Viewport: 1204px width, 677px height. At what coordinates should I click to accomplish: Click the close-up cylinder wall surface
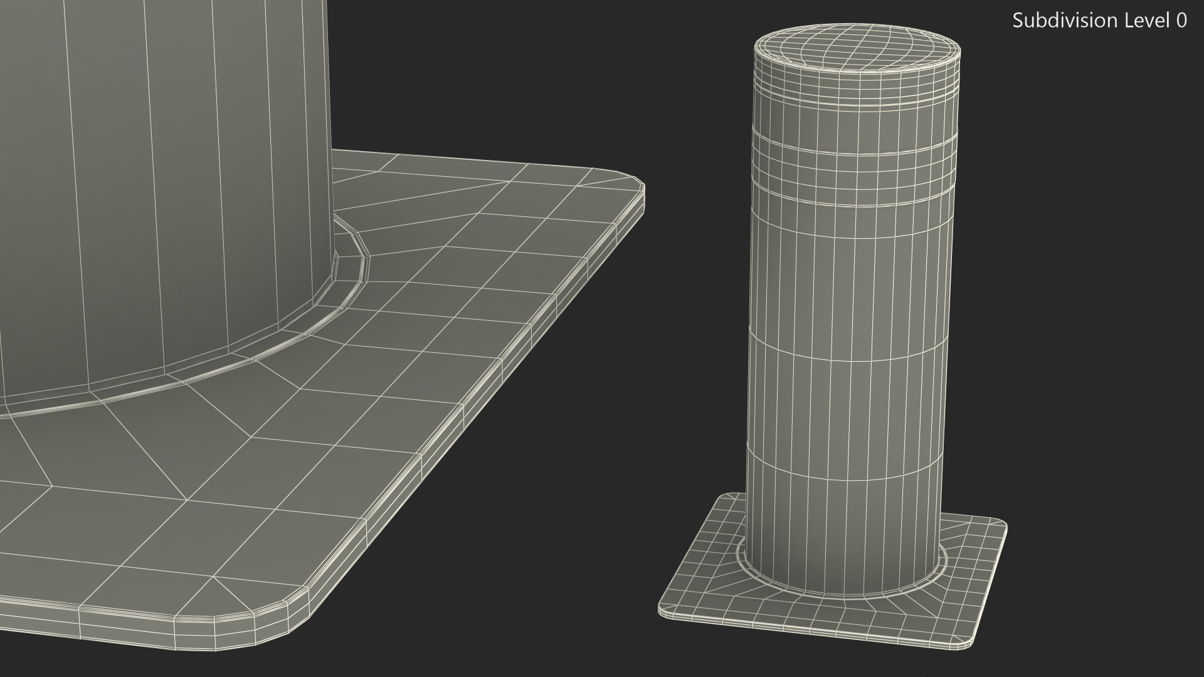pyautogui.click(x=157, y=188)
